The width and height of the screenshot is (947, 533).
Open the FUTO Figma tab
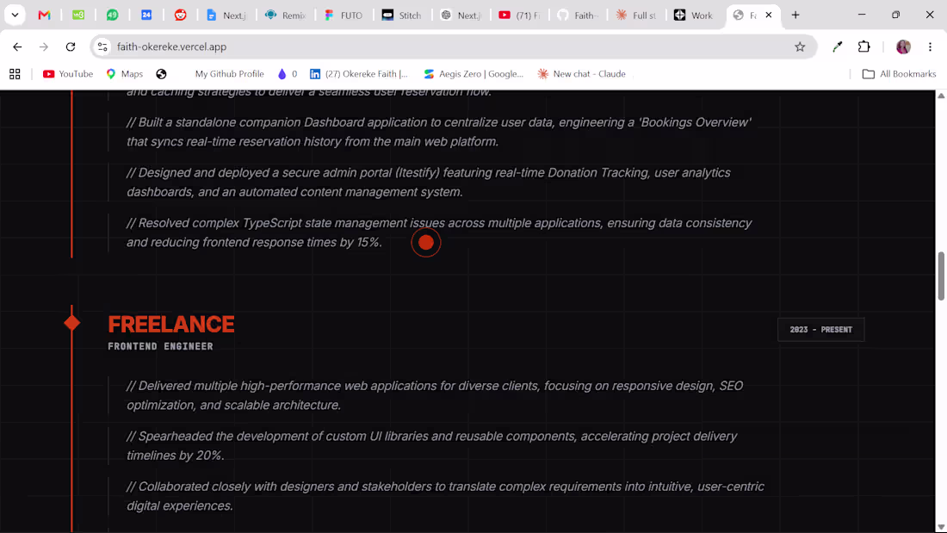(x=344, y=15)
